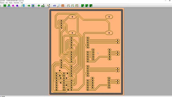Screen dimensions: 172x97
Task: Select the magenta circle number 1 icon
Action: pos(13,6)
